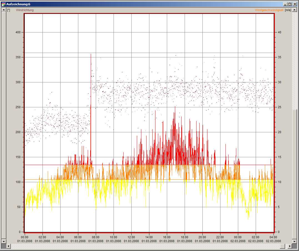Click down arrow of Windgeschwindigkeit axis scrollbar

tap(295, 241)
